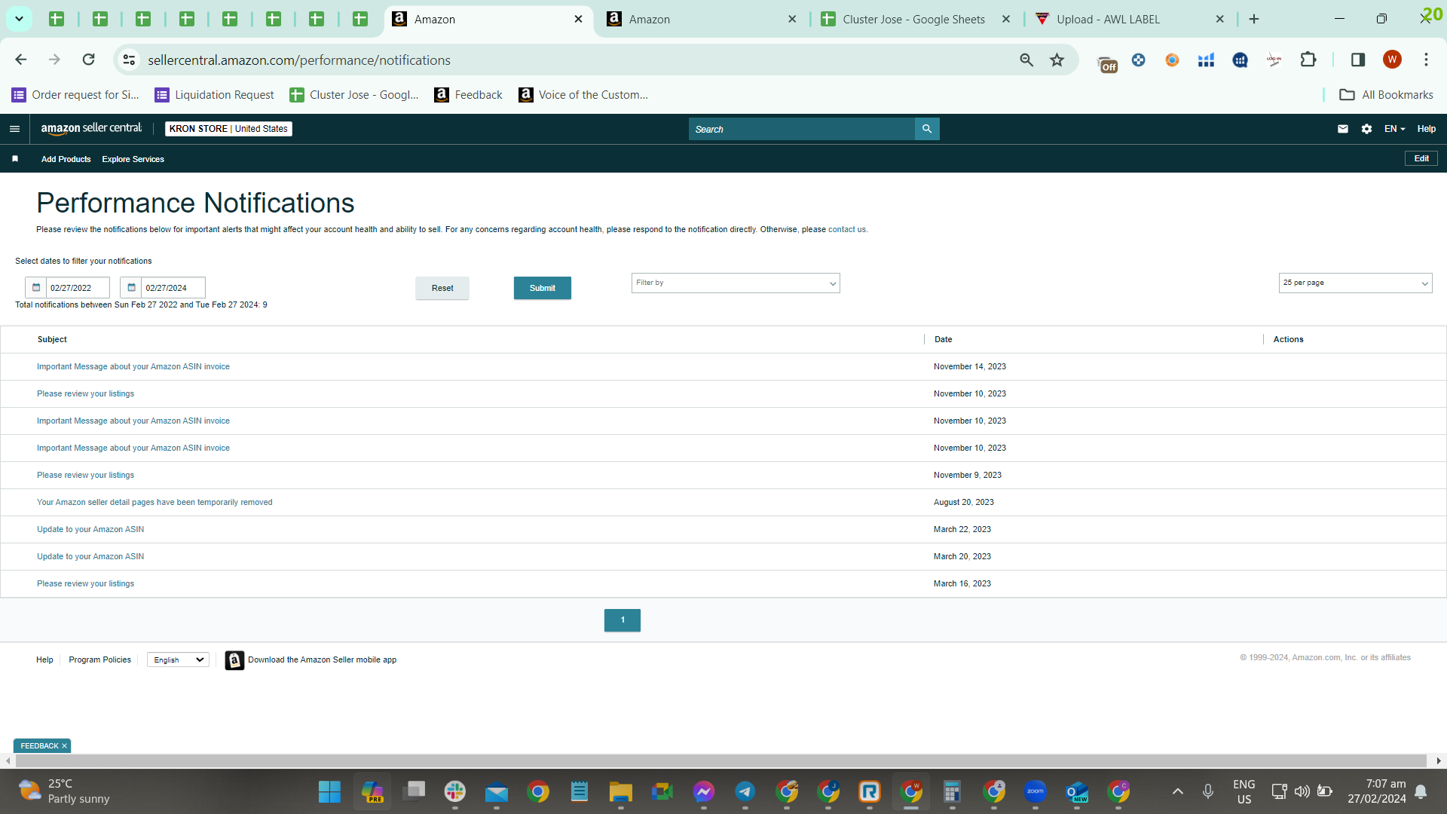1447x814 pixels.
Task: Open the English language selector in footer
Action: click(178, 660)
